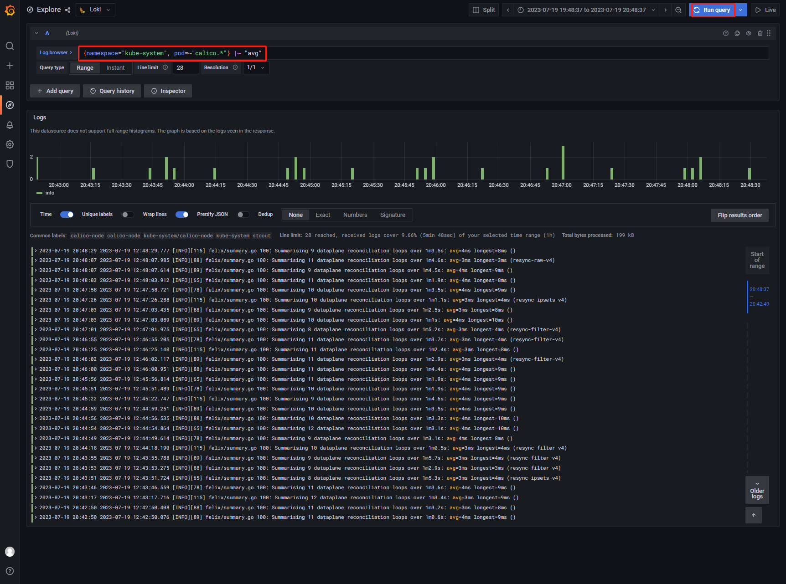Screen dimensions: 786x584
Task: Click the Run query button
Action: [x=713, y=10]
